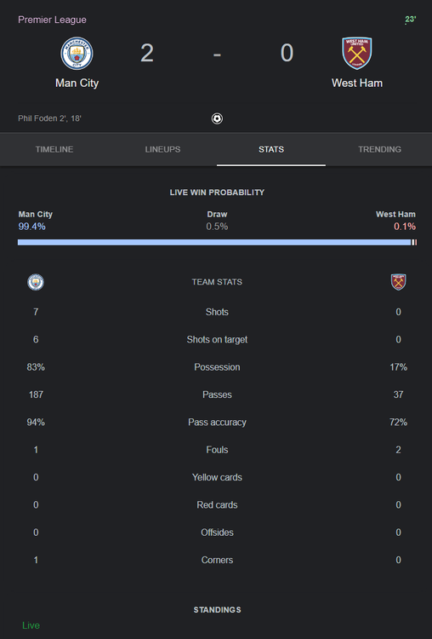Open the Trending tab

coord(379,149)
